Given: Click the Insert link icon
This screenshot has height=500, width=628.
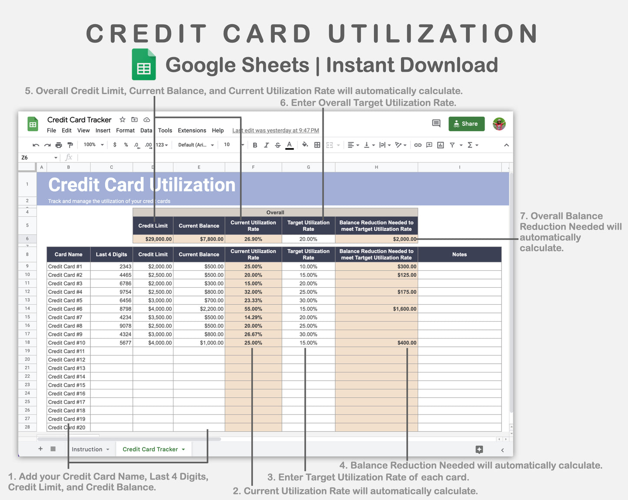Looking at the screenshot, I should click(x=418, y=145).
